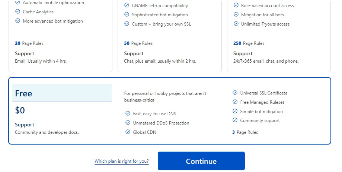Click checkmark icon next to Global CDN
The width and height of the screenshot is (342, 172).
click(x=128, y=132)
